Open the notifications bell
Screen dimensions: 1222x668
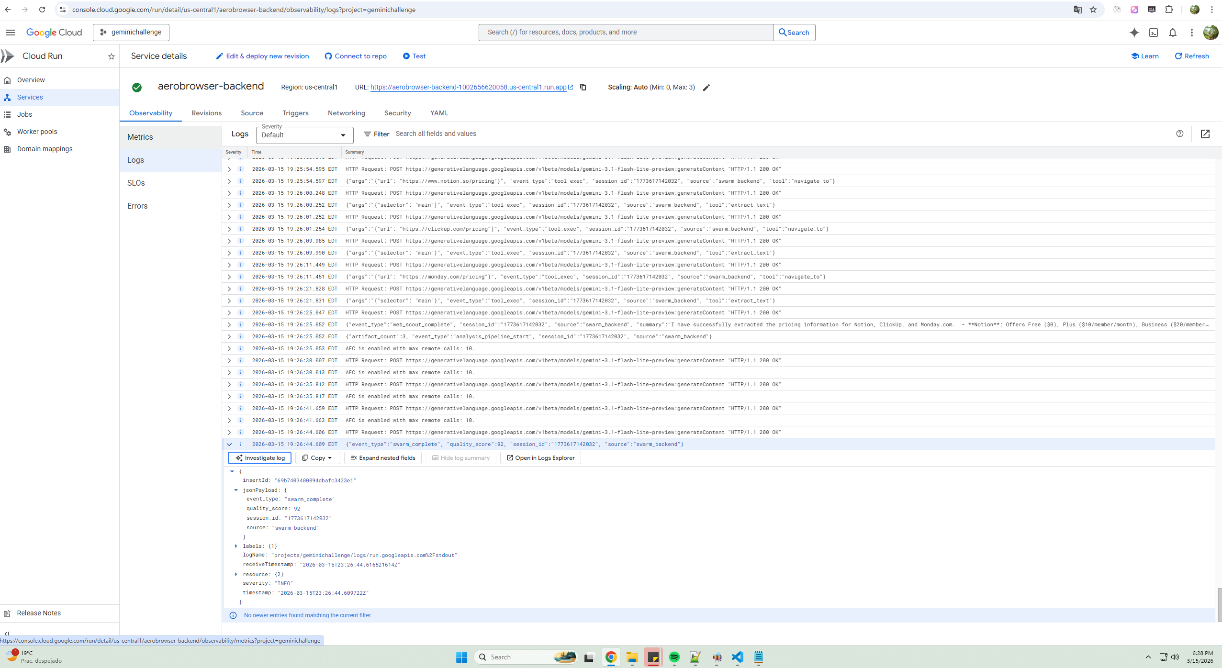click(x=1173, y=33)
